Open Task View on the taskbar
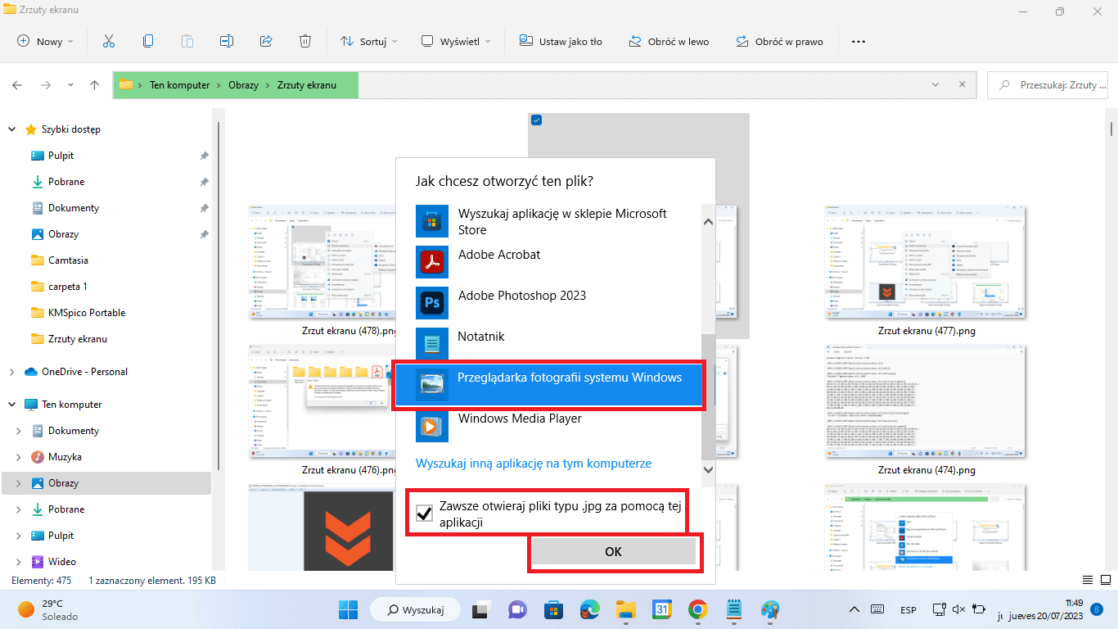This screenshot has height=629, width=1118. (481, 609)
